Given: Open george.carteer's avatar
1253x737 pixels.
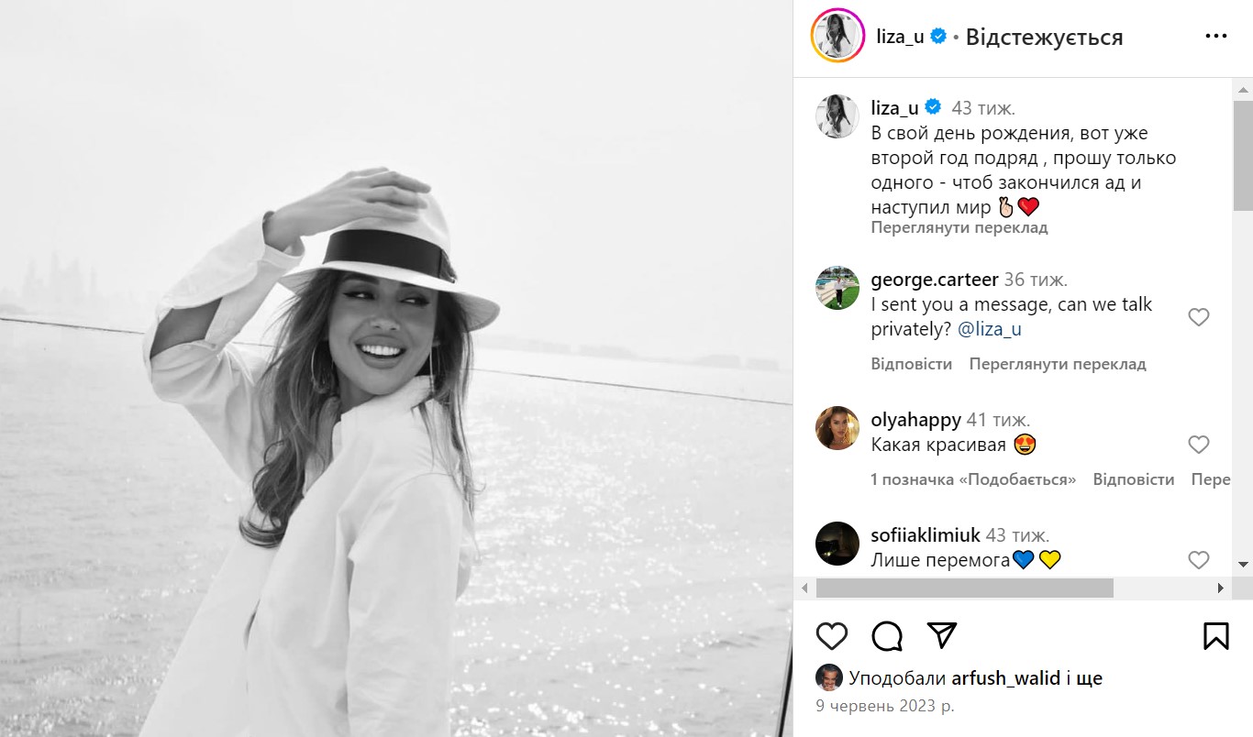Looking at the screenshot, I should (837, 288).
